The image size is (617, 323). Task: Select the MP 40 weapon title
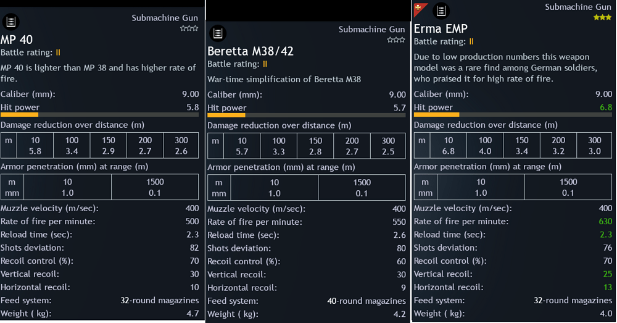[x=17, y=40]
